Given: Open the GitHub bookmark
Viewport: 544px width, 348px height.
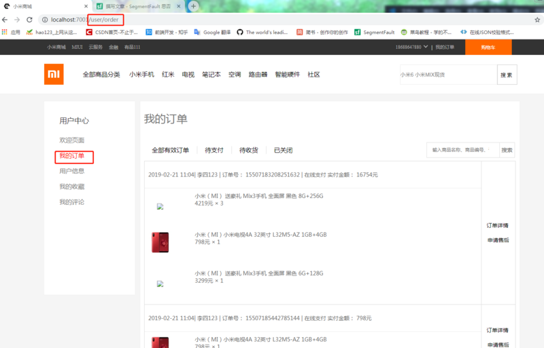Looking at the screenshot, I should click(262, 32).
